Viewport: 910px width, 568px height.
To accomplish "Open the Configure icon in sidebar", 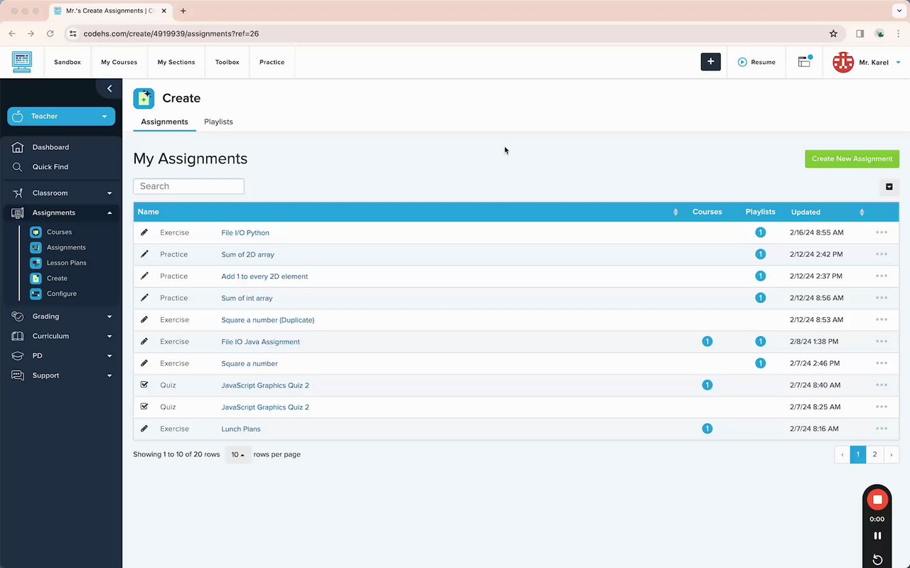I will (x=36, y=294).
